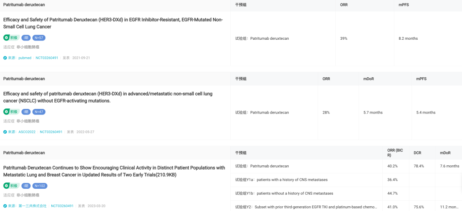
Task: Click the green 积极 badge beside N=102
Action: (12, 186)
